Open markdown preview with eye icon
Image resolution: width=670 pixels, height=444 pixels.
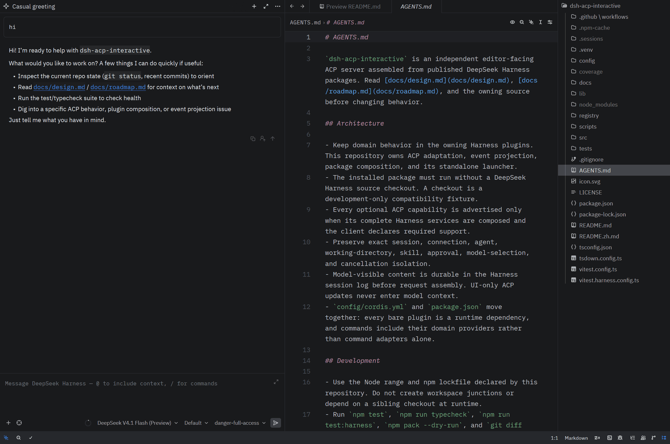pyautogui.click(x=512, y=22)
